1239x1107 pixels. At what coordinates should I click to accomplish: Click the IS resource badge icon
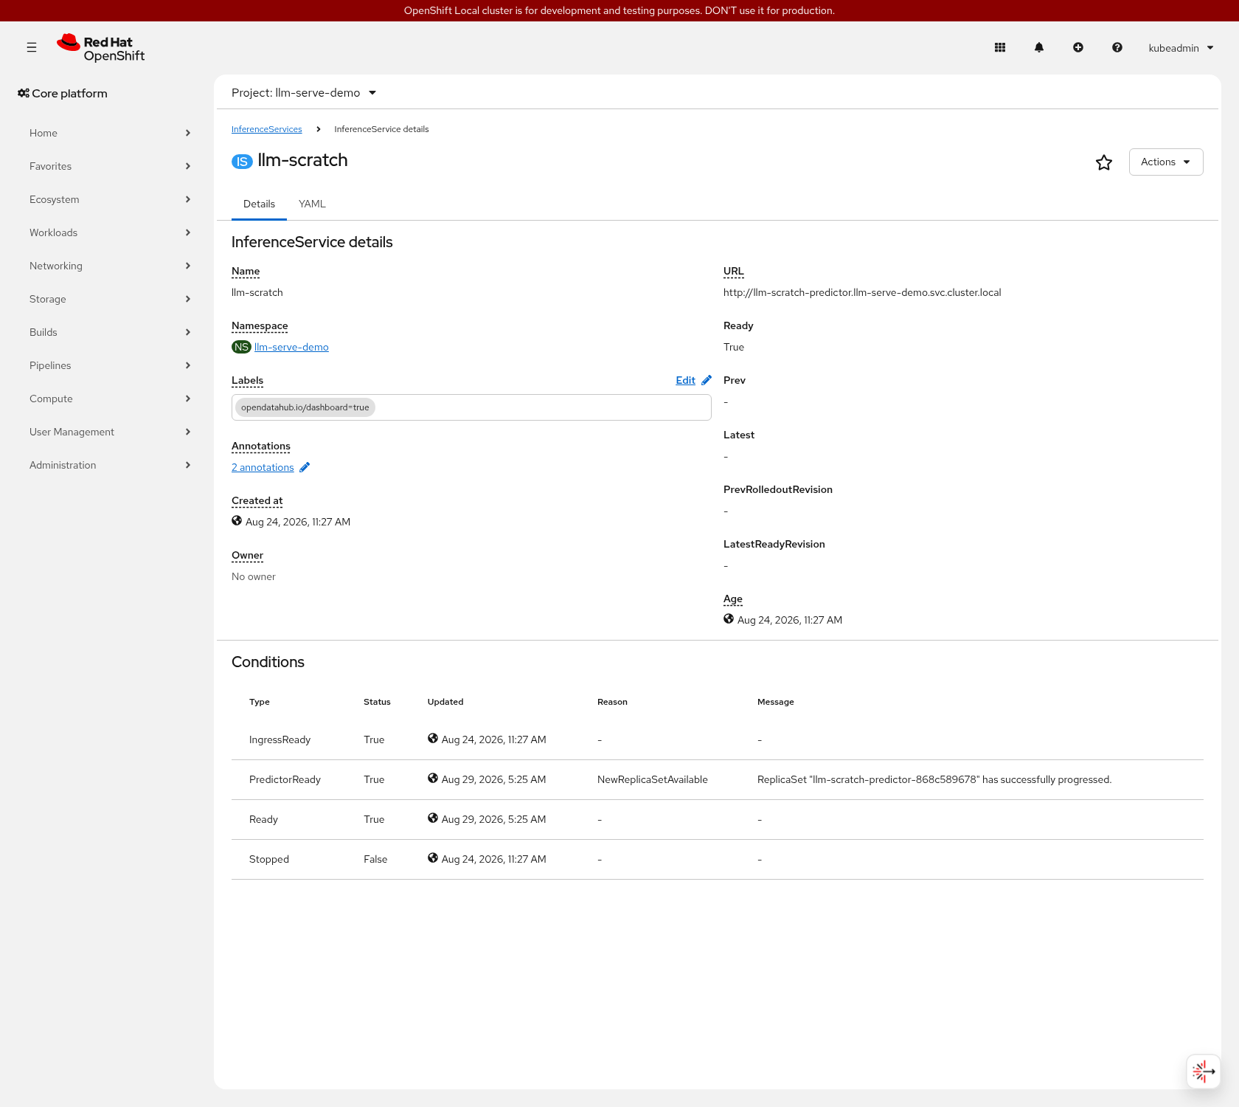click(242, 162)
